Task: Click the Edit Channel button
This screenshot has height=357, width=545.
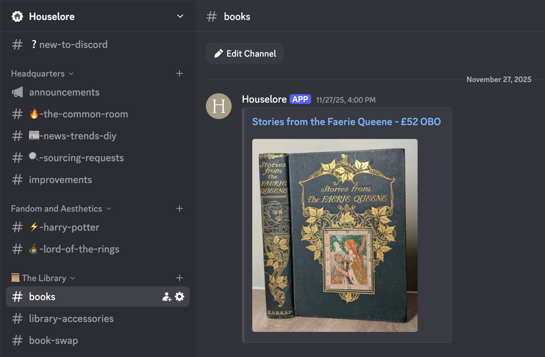Action: (x=245, y=54)
